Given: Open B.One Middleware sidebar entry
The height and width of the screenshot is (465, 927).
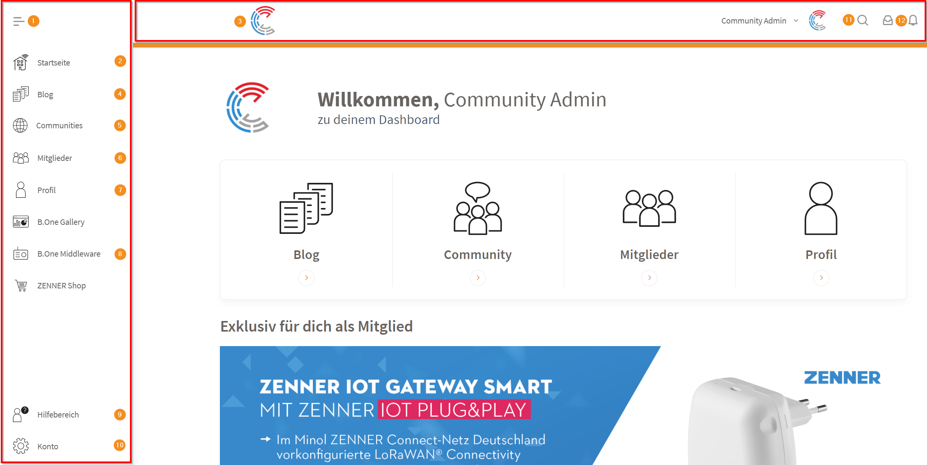Looking at the screenshot, I should (x=69, y=254).
